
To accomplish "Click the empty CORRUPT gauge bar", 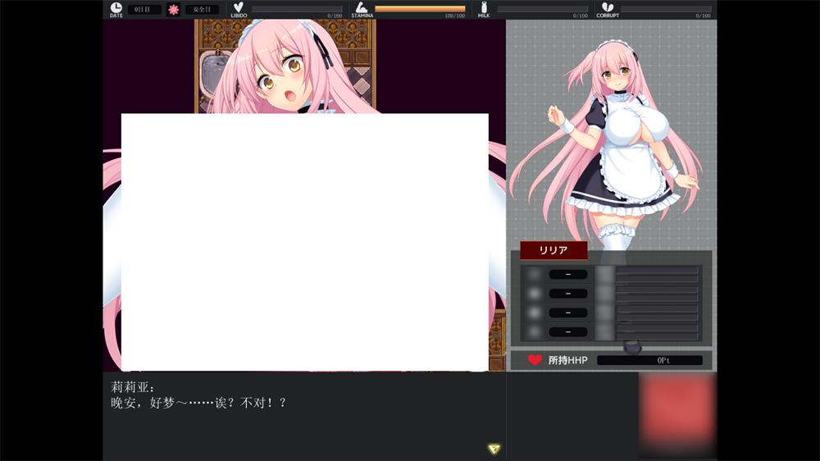I will 665,9.
